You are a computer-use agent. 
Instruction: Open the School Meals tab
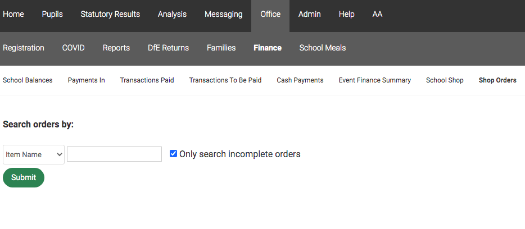[323, 48]
